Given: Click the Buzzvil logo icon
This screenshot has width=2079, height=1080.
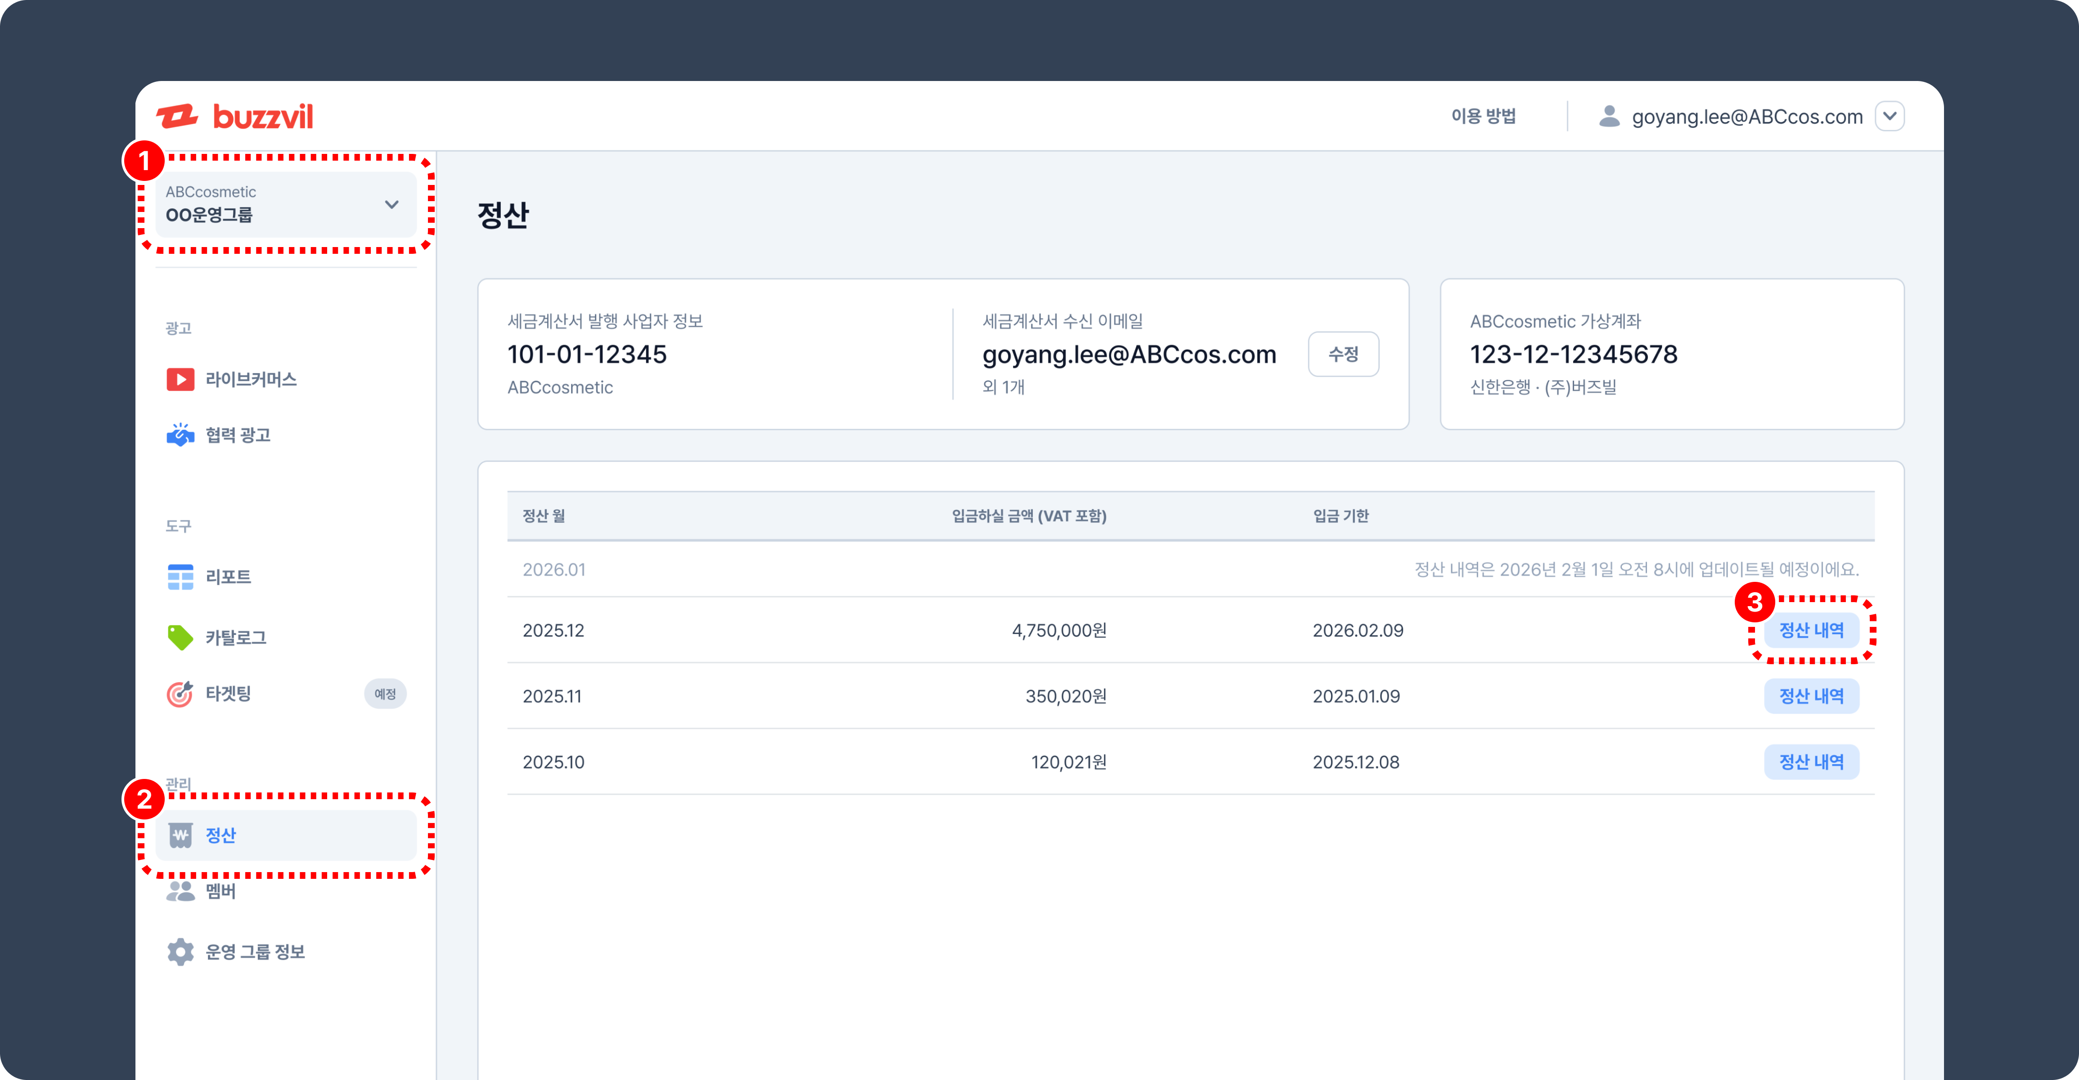Looking at the screenshot, I should 178,116.
